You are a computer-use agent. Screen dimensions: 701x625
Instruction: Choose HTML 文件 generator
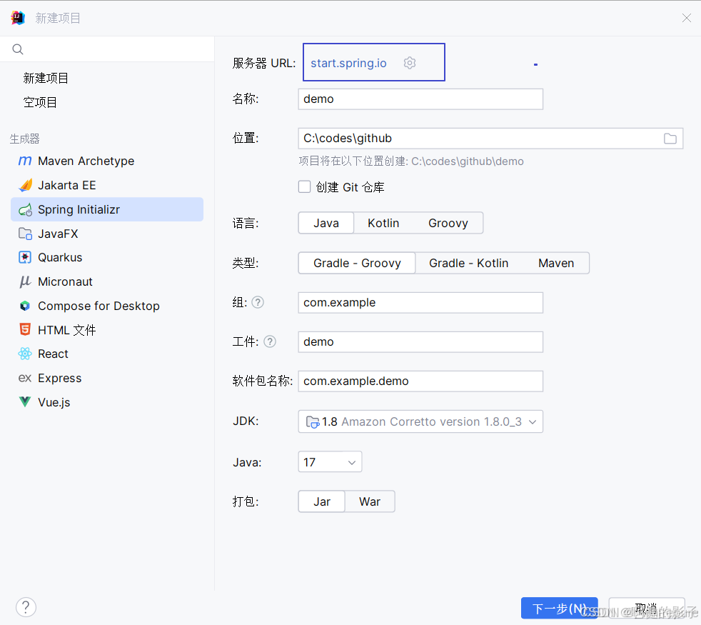pyautogui.click(x=107, y=330)
